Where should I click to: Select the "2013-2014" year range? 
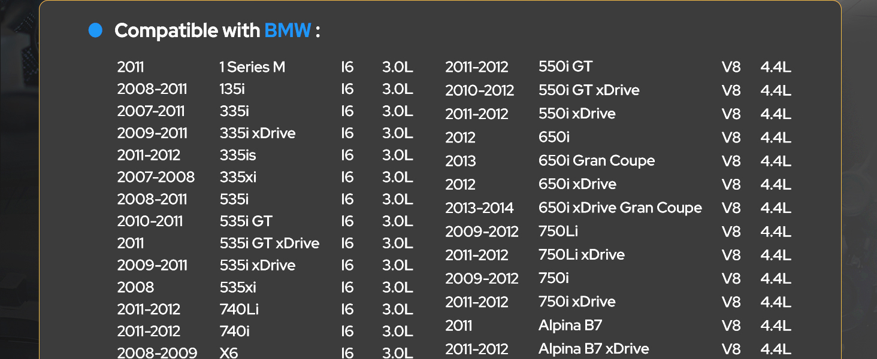(x=479, y=208)
